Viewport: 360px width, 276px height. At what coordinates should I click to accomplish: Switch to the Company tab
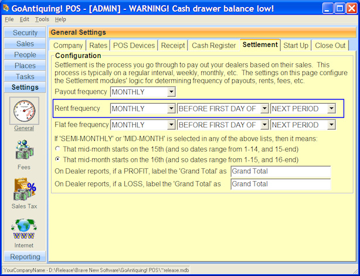(x=68, y=46)
